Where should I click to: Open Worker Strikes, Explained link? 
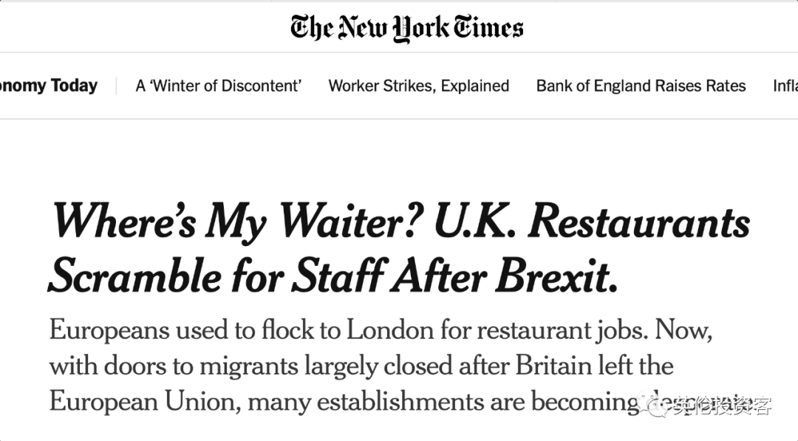[x=418, y=86]
